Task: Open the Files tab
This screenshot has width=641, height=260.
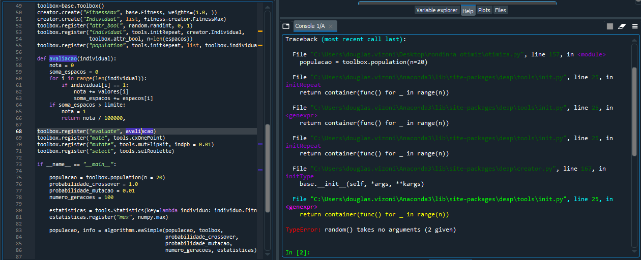Action: click(501, 10)
